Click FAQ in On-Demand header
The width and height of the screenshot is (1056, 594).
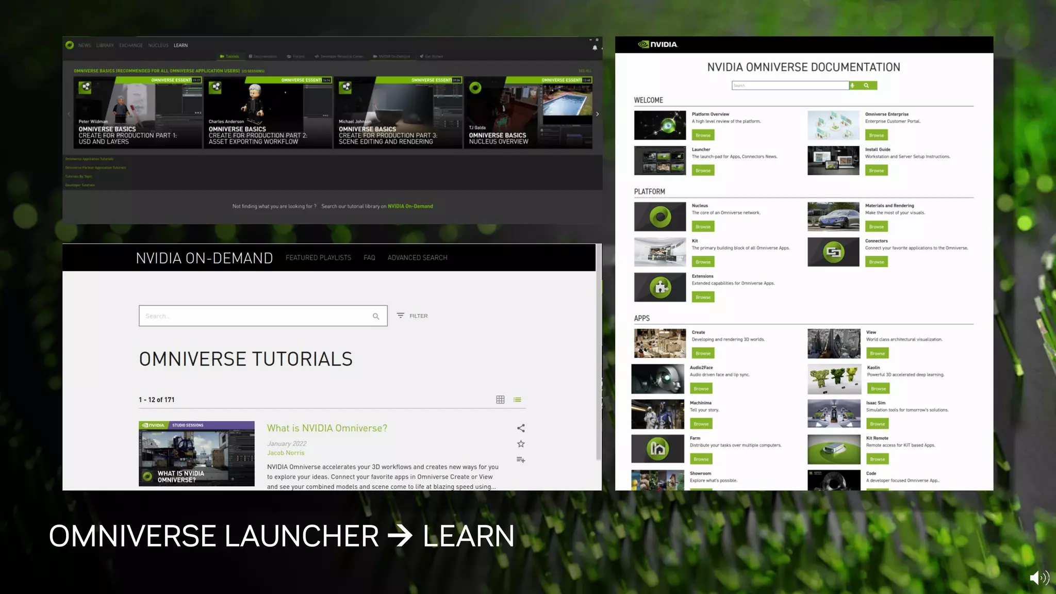click(369, 258)
